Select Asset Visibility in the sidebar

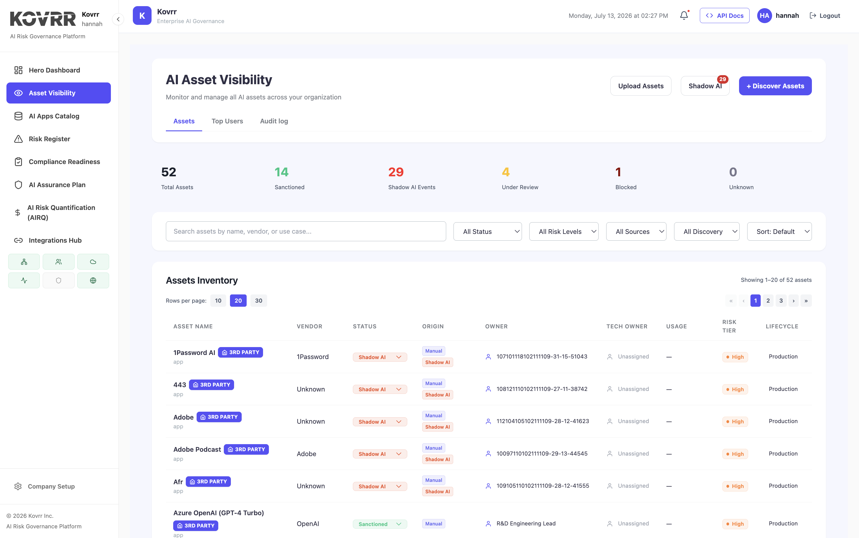[x=59, y=93]
